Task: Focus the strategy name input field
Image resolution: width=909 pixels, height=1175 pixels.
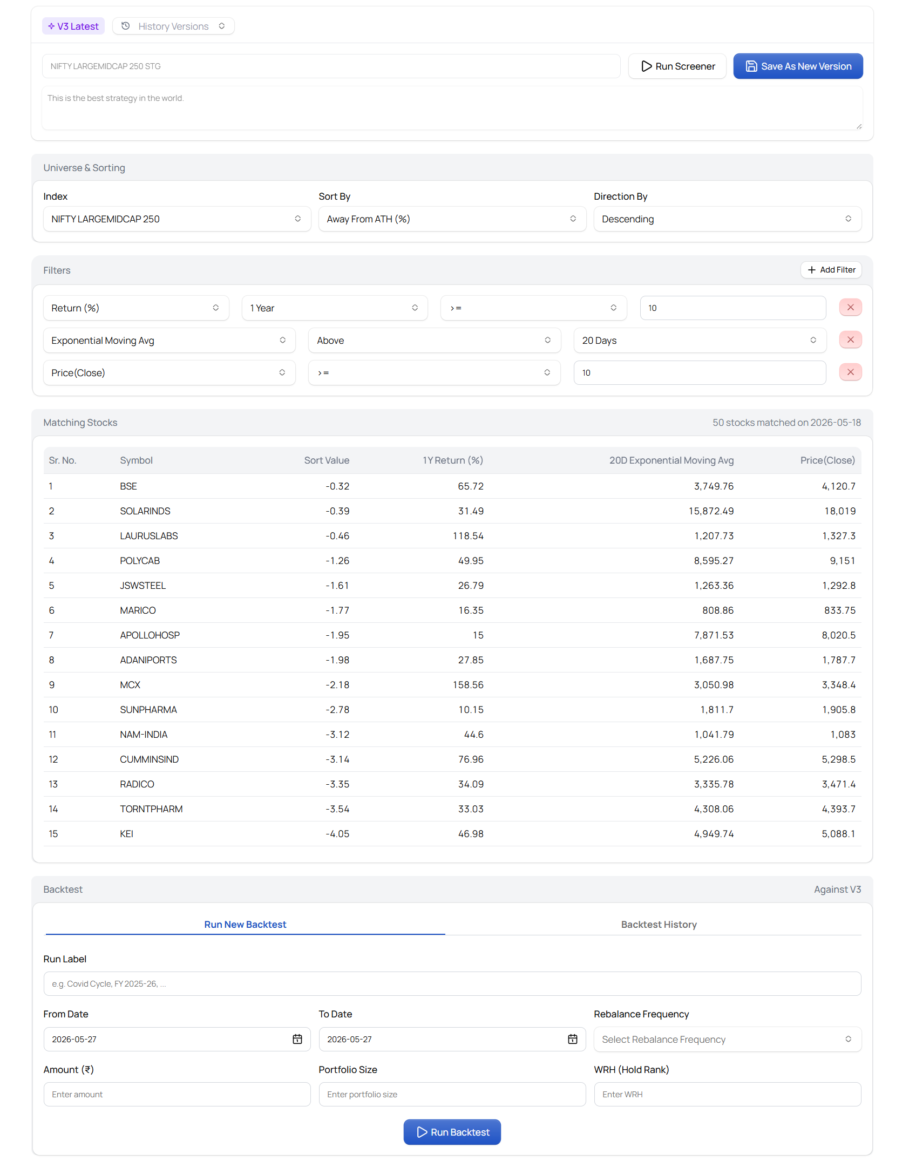Action: point(331,66)
